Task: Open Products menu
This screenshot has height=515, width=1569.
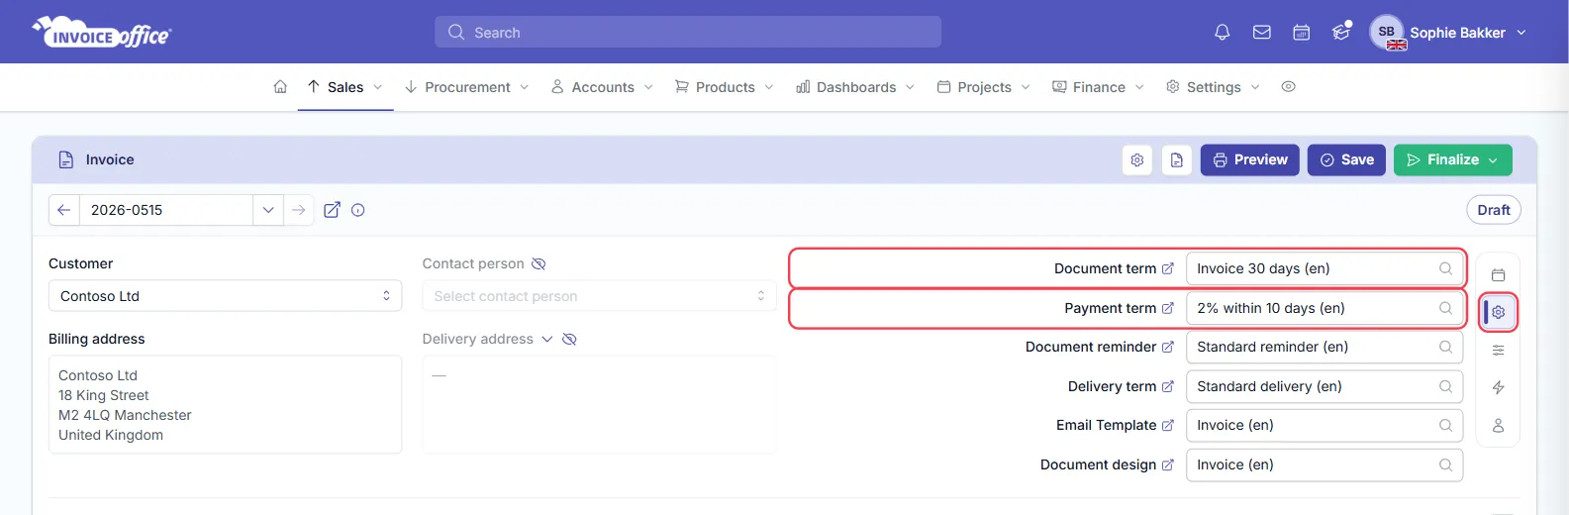Action: coord(724,87)
